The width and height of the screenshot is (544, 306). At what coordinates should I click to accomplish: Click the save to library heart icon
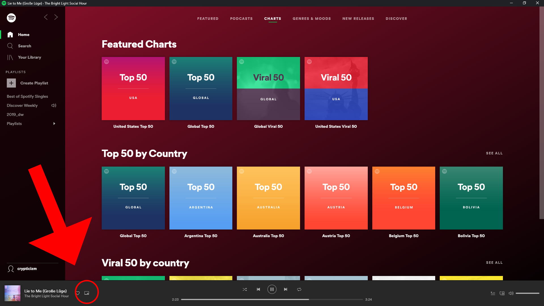pyautogui.click(x=78, y=293)
